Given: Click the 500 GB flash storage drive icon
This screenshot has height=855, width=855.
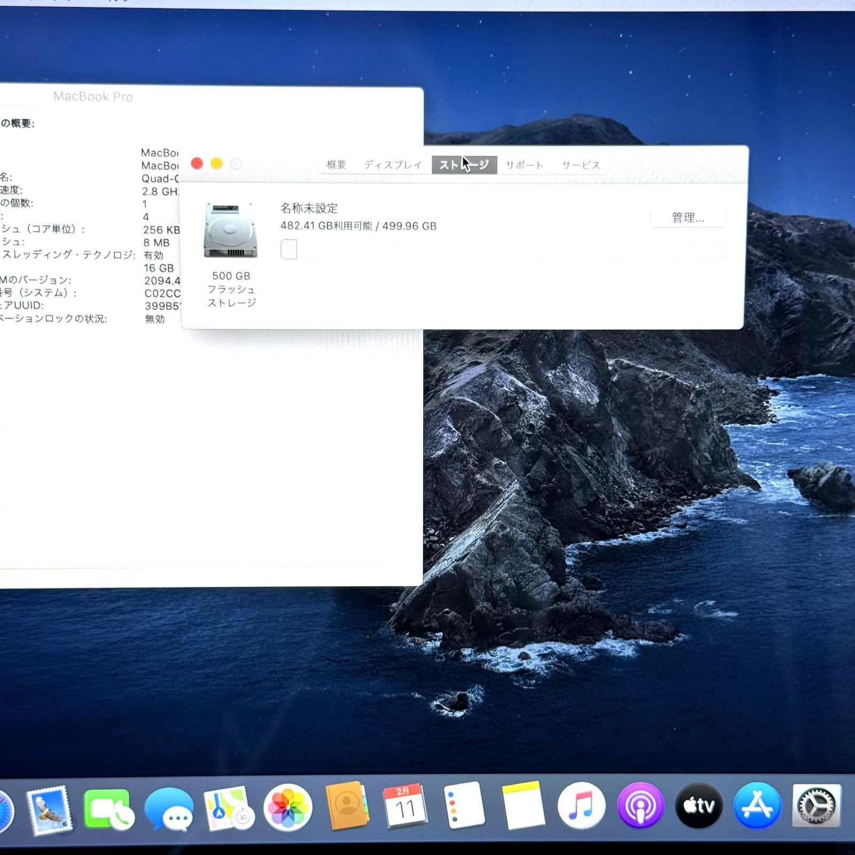Looking at the screenshot, I should coord(231,230).
